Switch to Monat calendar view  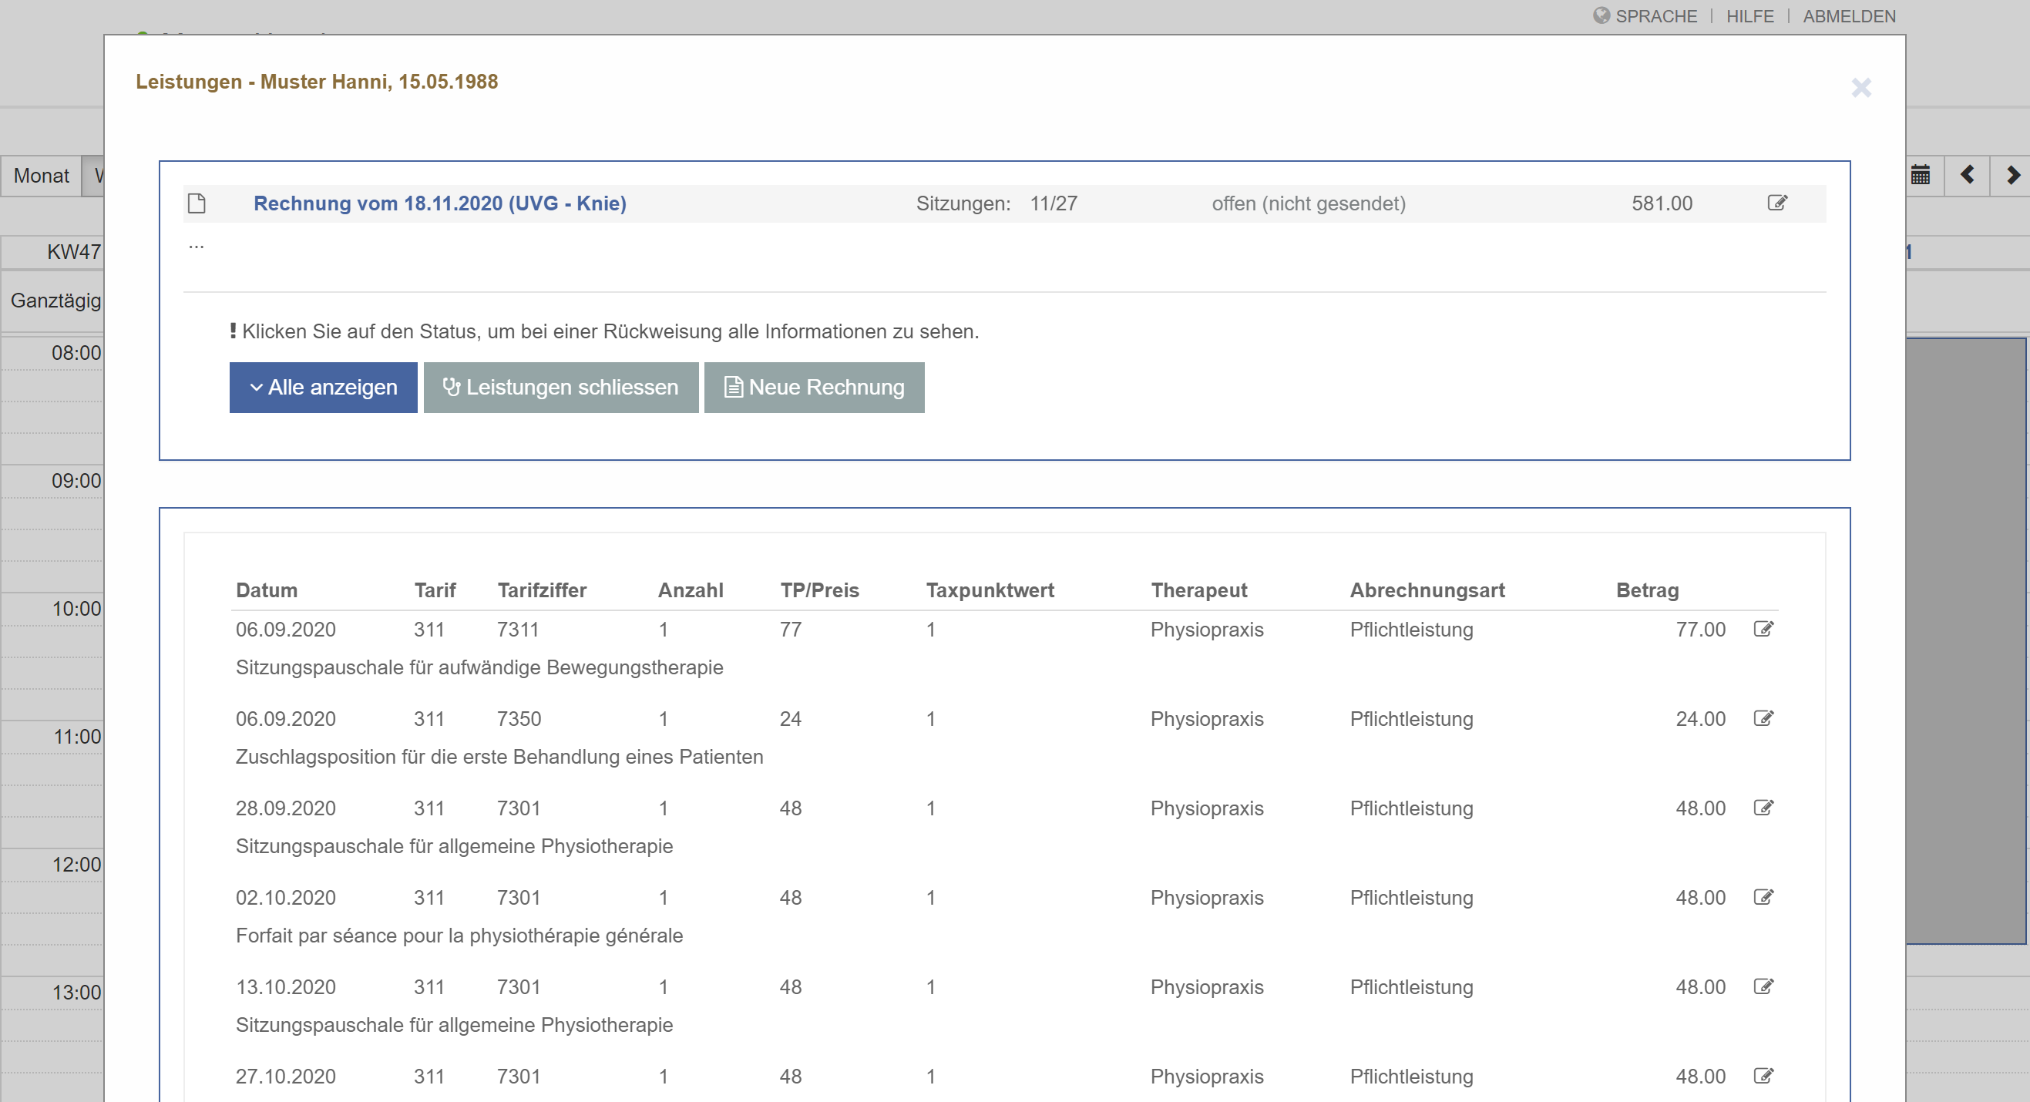[41, 176]
